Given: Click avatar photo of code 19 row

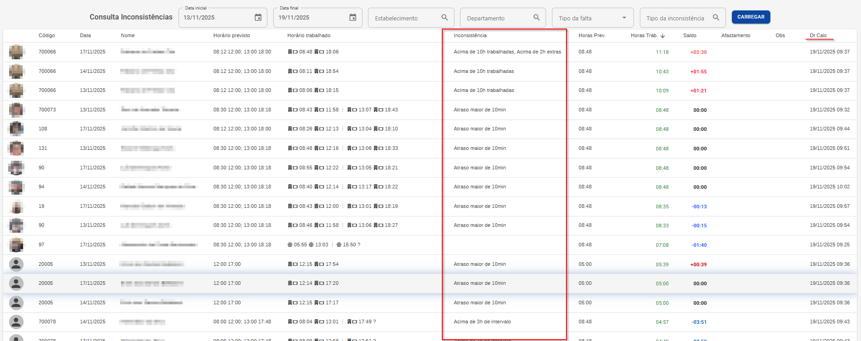Looking at the screenshot, I should (x=16, y=207).
